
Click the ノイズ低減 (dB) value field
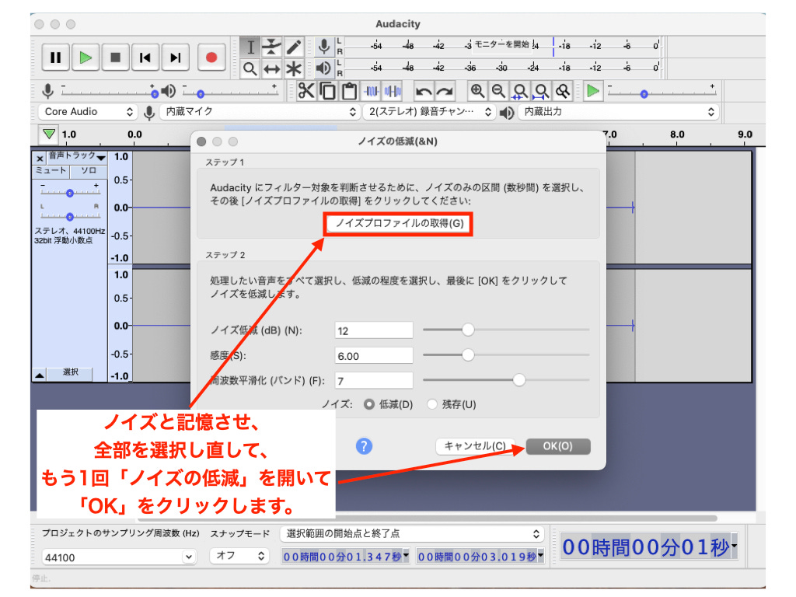pos(374,330)
